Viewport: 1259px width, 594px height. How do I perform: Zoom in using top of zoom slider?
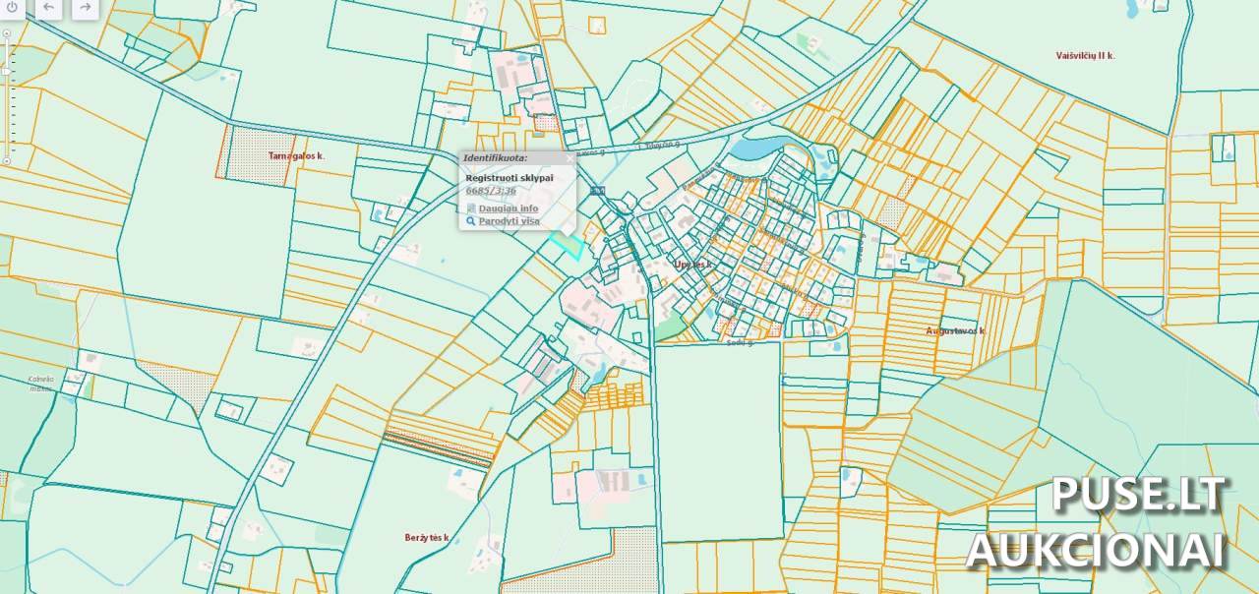point(7,33)
